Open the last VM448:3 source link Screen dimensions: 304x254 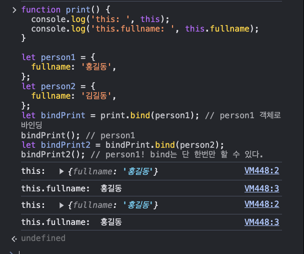click(261, 222)
